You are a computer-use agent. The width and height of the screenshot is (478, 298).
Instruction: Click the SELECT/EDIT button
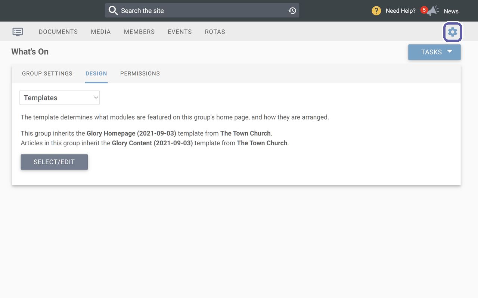tap(54, 162)
